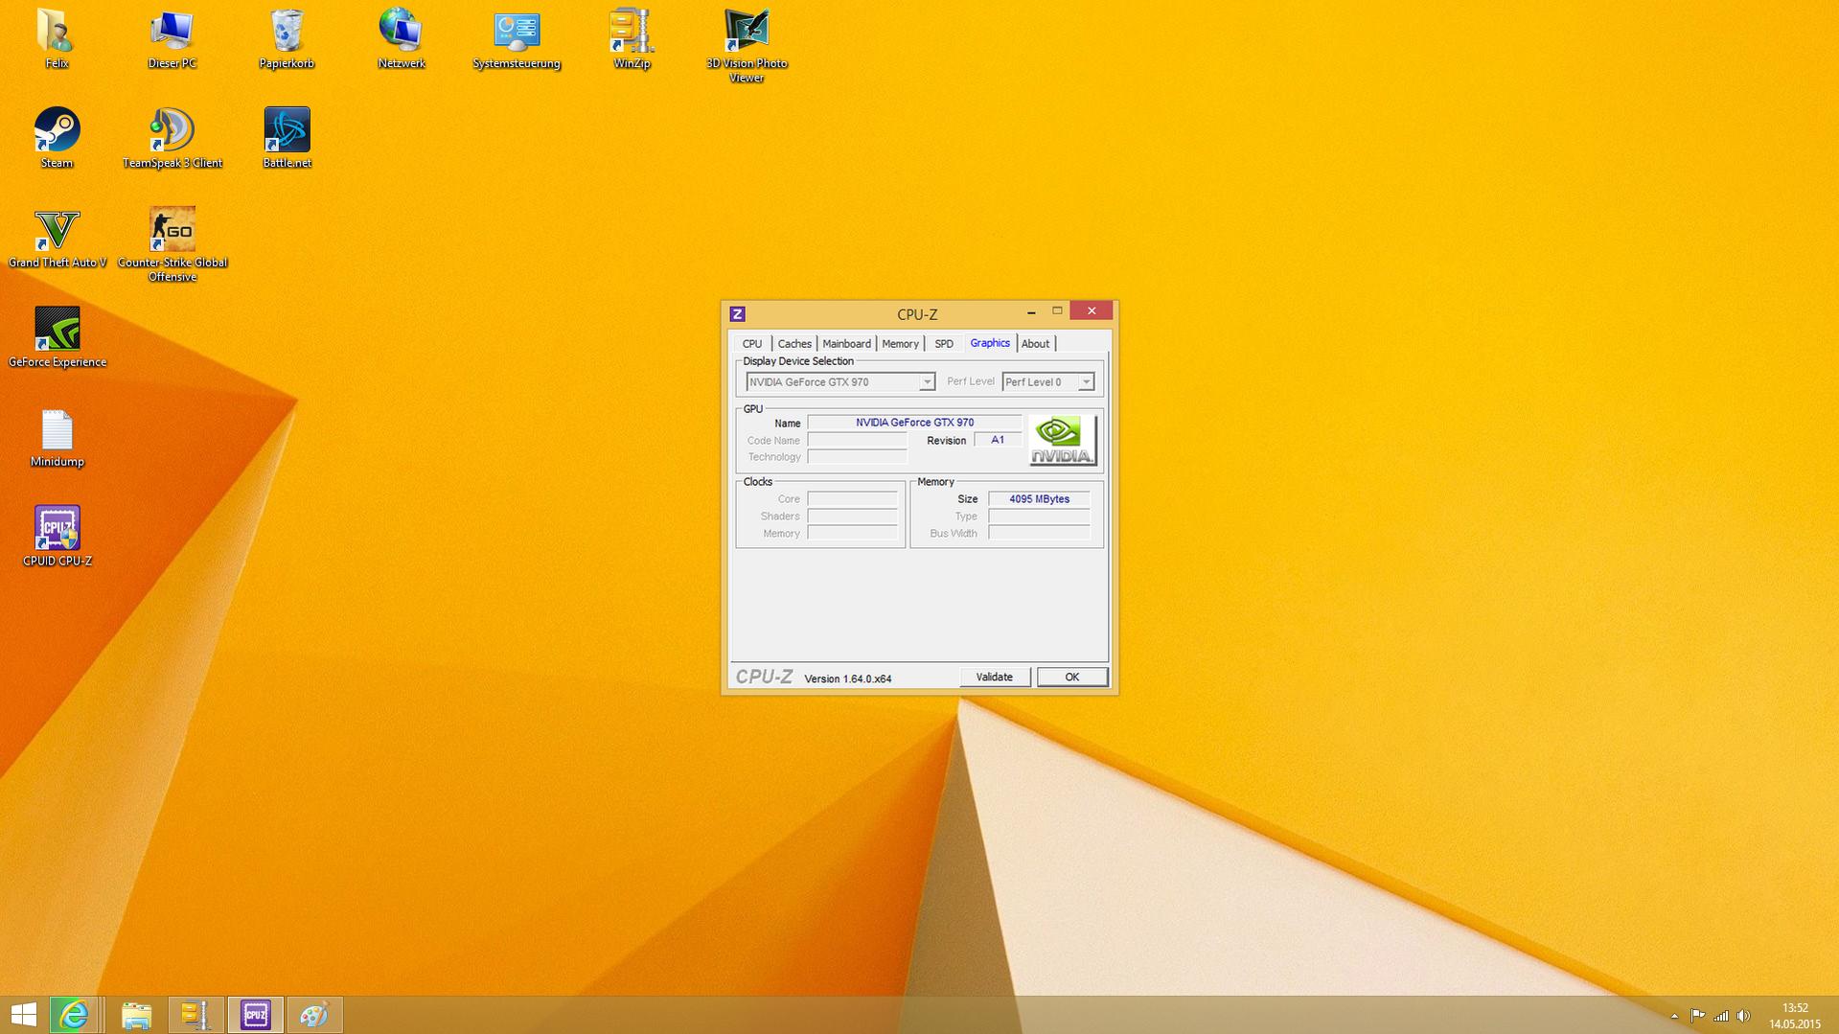Open File Explorer from the taskbar
The image size is (1839, 1034).
tap(136, 1015)
